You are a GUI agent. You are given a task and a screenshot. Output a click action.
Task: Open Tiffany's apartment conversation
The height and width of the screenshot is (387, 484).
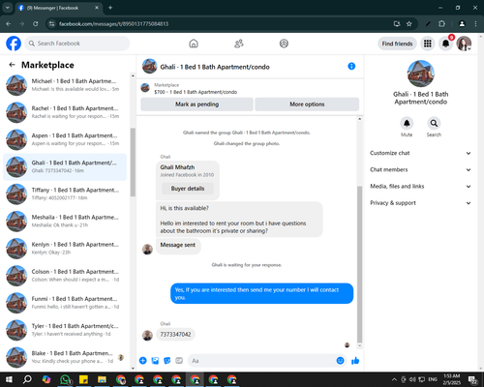[x=65, y=194]
